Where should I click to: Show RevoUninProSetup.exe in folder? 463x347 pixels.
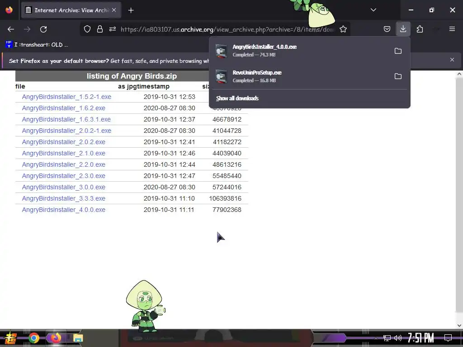pos(398,76)
